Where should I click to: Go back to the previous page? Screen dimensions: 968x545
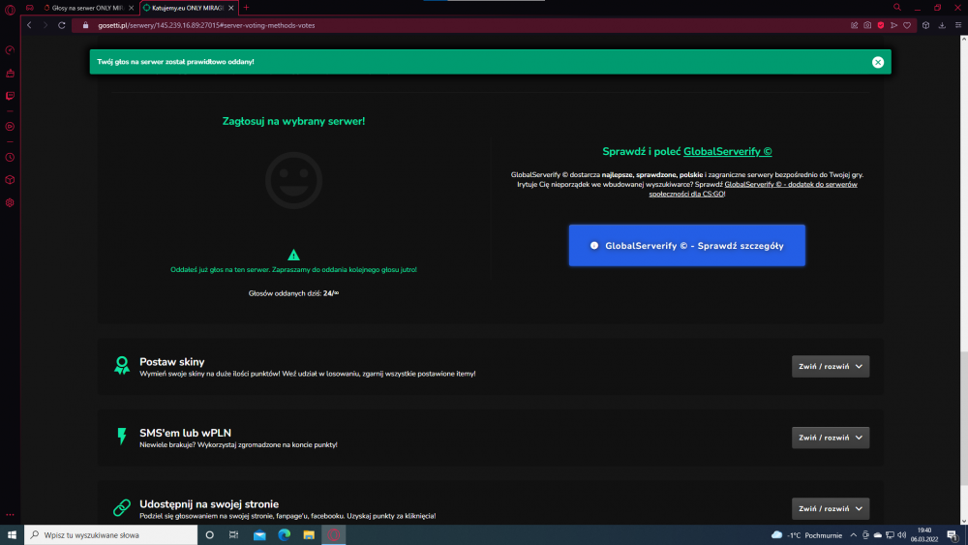pos(29,25)
